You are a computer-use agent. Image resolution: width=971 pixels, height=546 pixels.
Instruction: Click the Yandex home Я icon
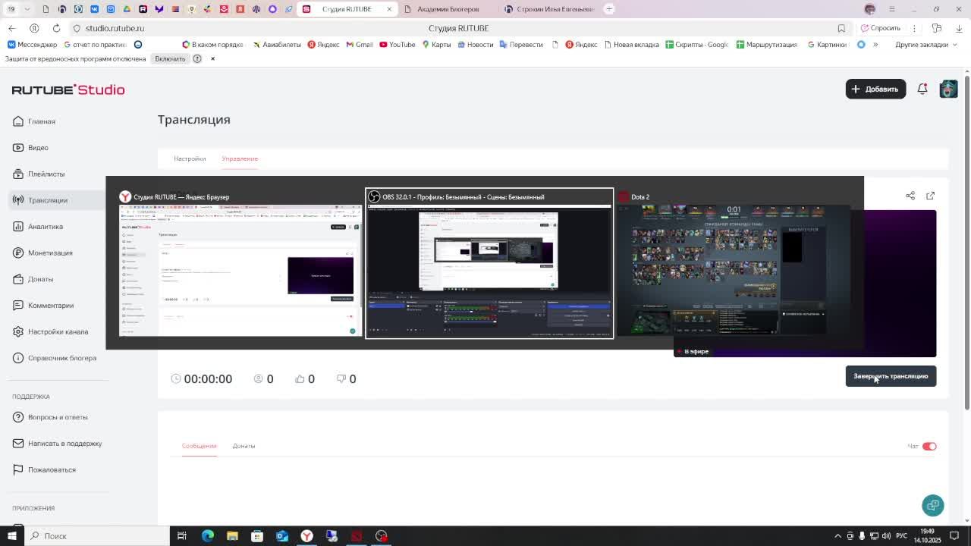33,28
